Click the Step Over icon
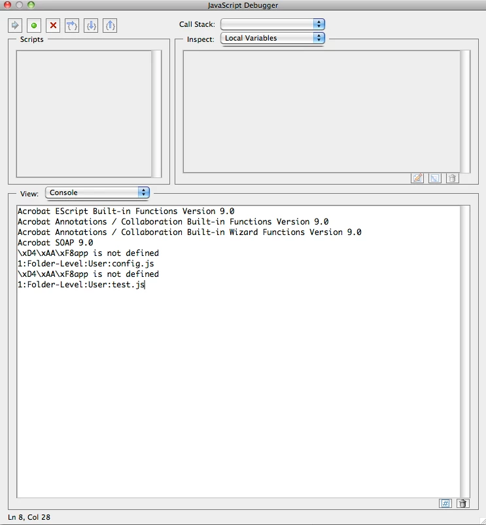The image size is (486, 525). pos(72,26)
